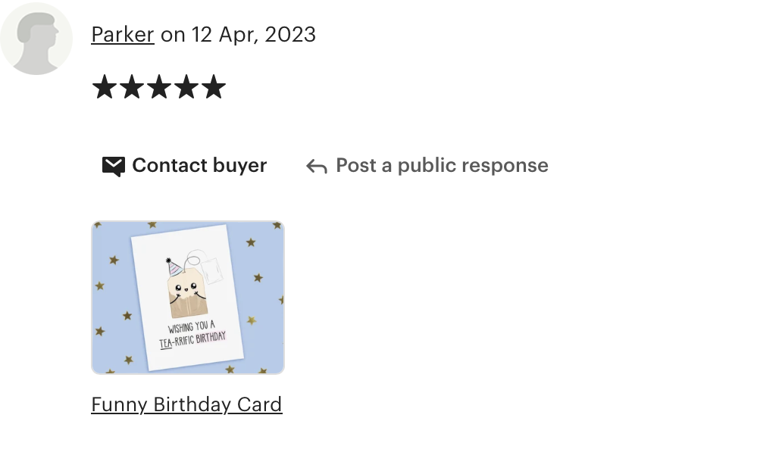Image resolution: width=779 pixels, height=468 pixels.
Task: Click the WISHING YOU A line on card
Action: (191, 326)
